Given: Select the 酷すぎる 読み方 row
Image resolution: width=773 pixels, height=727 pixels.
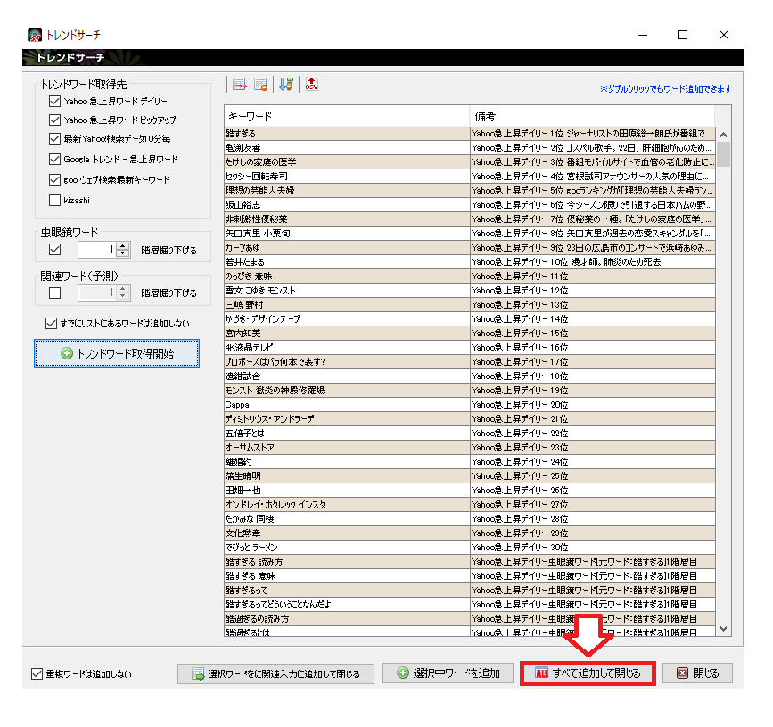Looking at the screenshot, I should (x=470, y=563).
